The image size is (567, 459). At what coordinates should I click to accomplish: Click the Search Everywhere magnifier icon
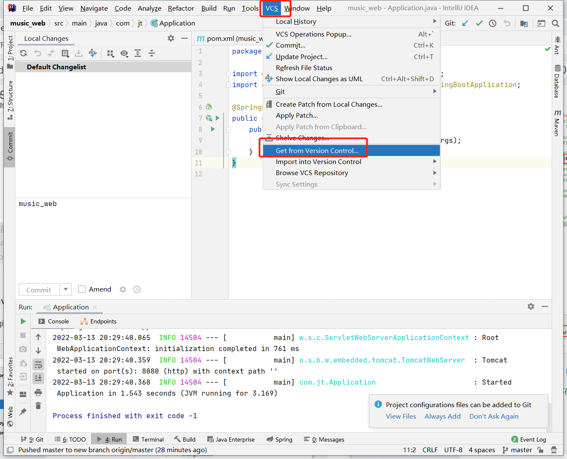click(x=556, y=23)
